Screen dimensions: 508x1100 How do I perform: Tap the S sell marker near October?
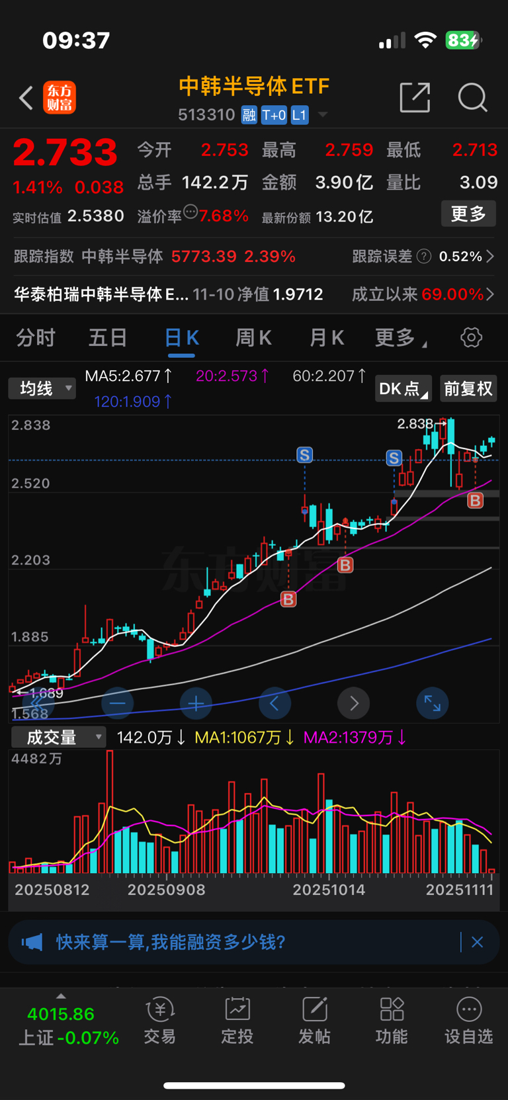tap(304, 455)
